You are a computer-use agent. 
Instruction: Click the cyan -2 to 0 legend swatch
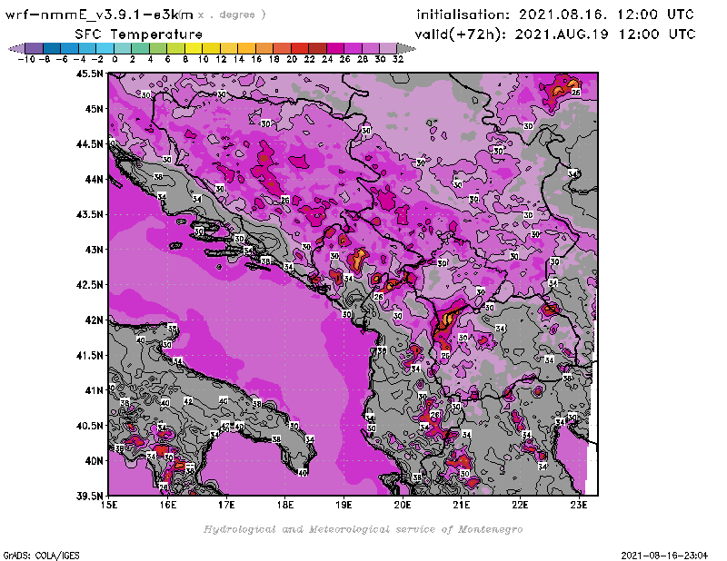105,48
